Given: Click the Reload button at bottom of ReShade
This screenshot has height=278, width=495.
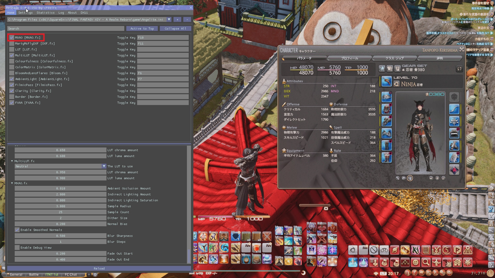Looking at the screenshot, I should coord(99,268).
